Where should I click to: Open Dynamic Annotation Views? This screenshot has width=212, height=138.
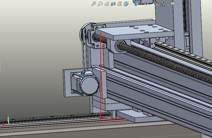tap(119, 4)
